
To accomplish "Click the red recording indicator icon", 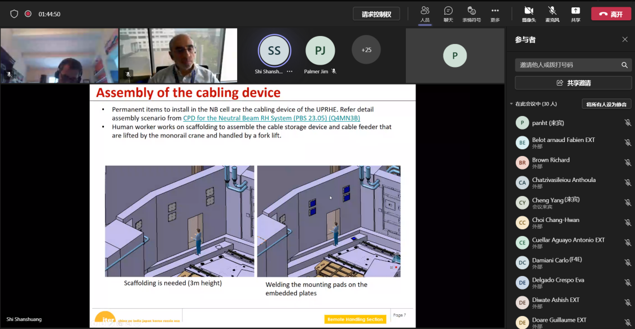I will [28, 14].
